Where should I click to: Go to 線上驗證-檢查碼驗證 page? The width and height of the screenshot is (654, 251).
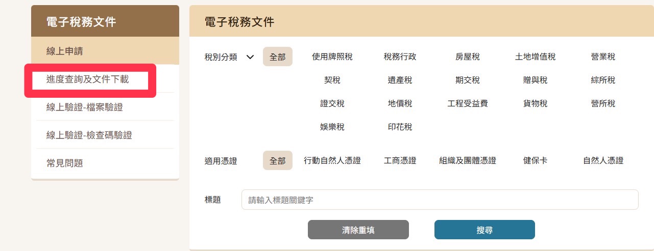89,135
